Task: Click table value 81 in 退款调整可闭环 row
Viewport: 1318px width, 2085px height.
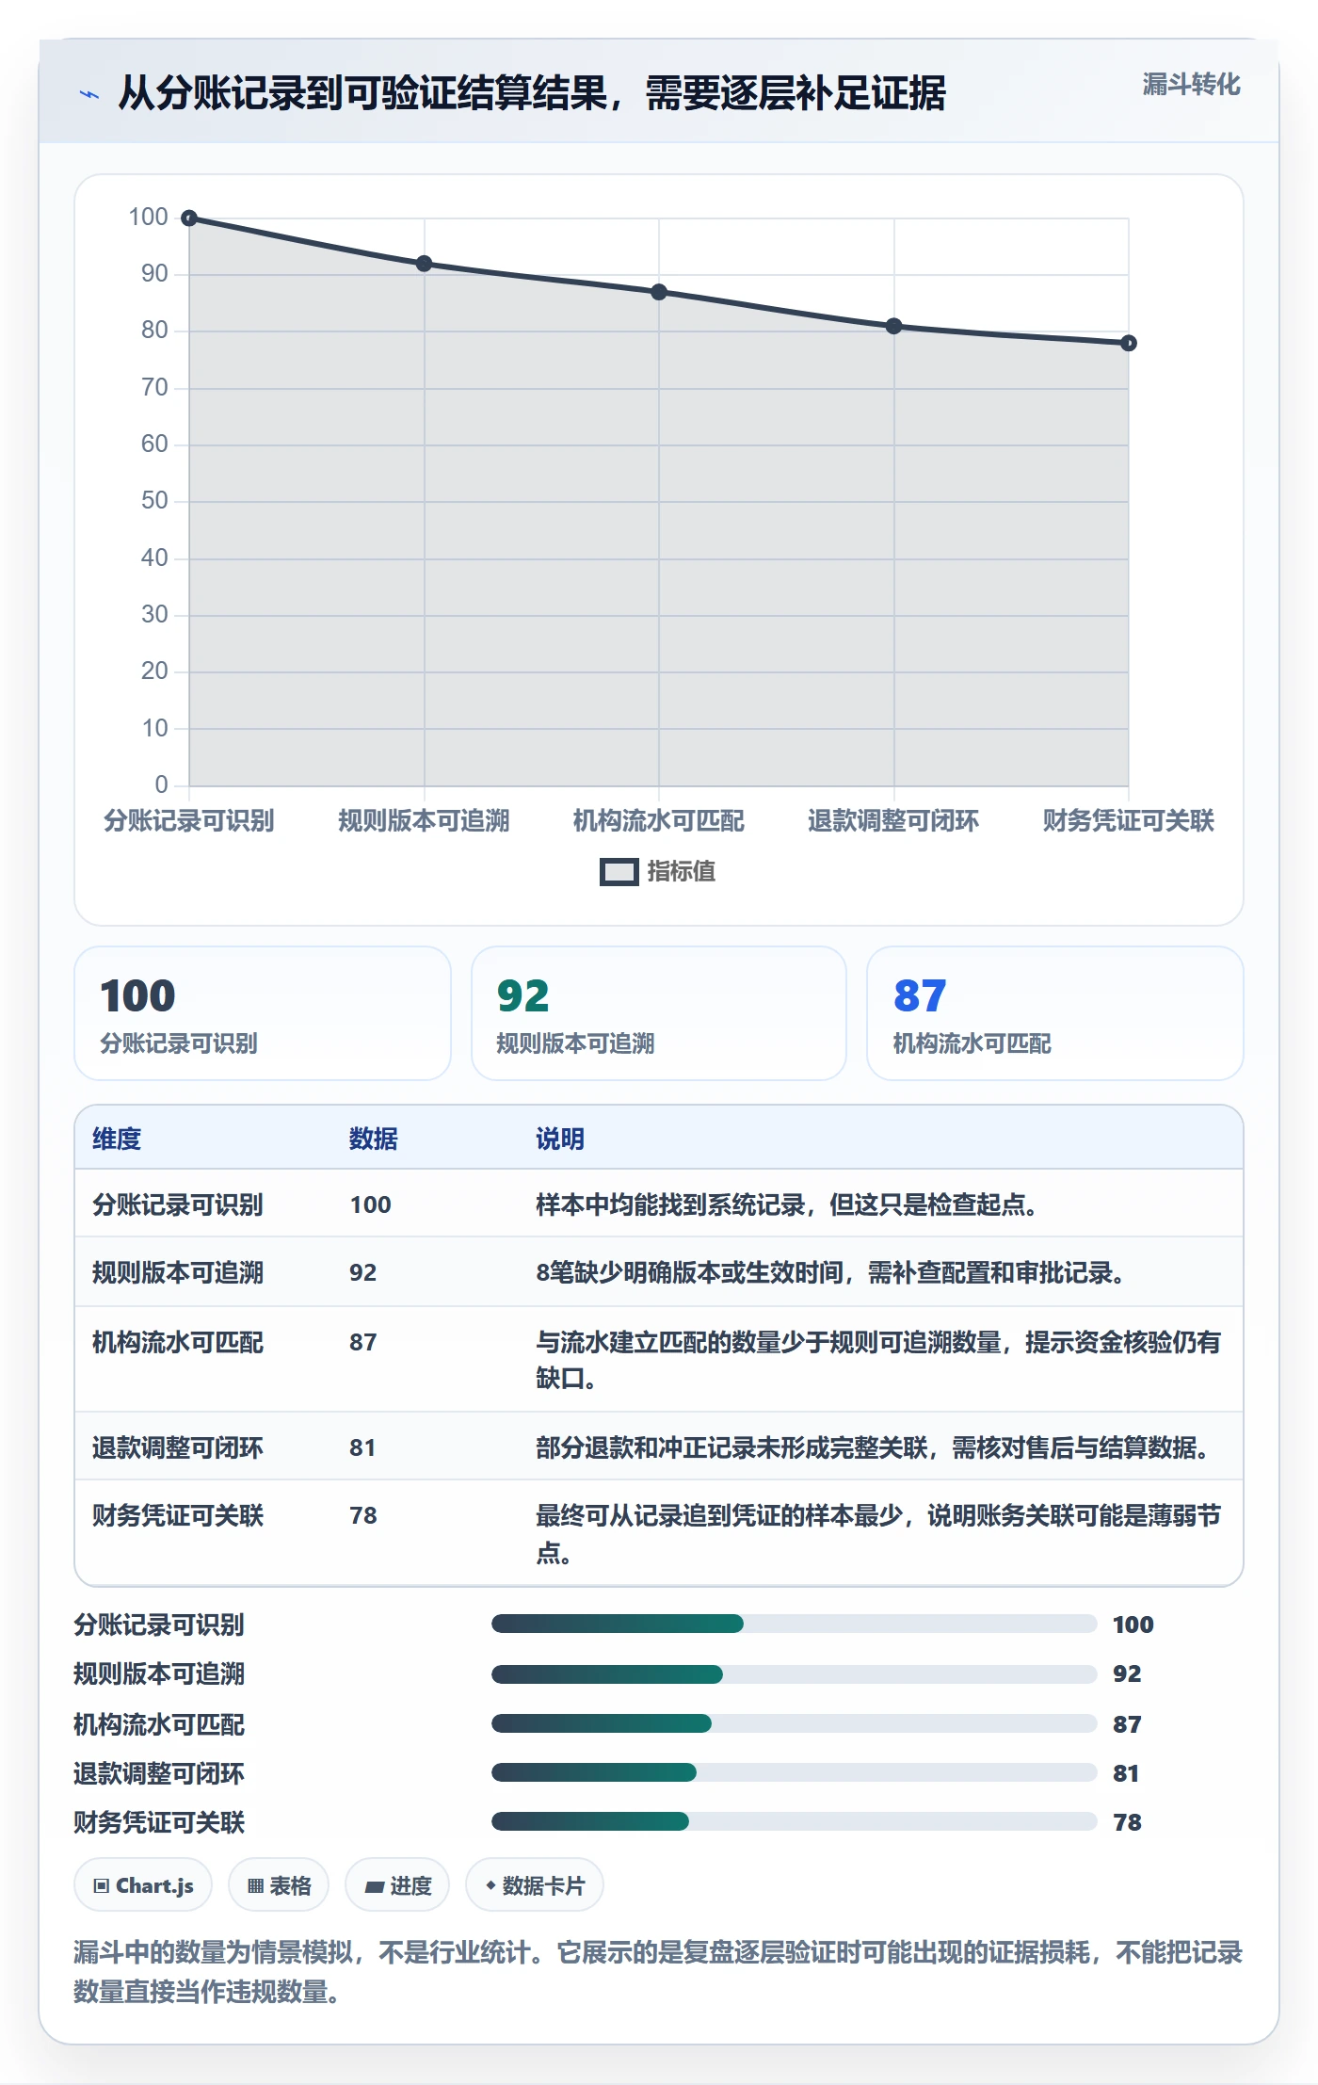Action: tap(363, 1448)
